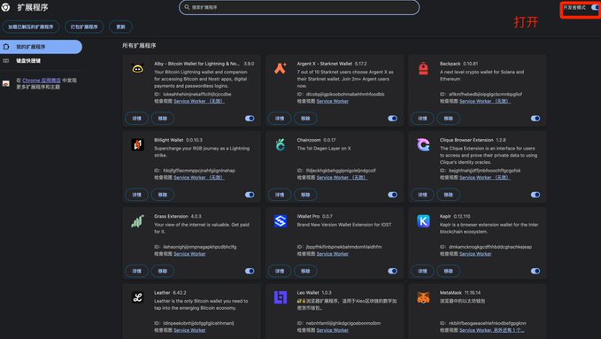
Task: Inspect Service Worker link for Alby wallet
Action: (x=199, y=101)
